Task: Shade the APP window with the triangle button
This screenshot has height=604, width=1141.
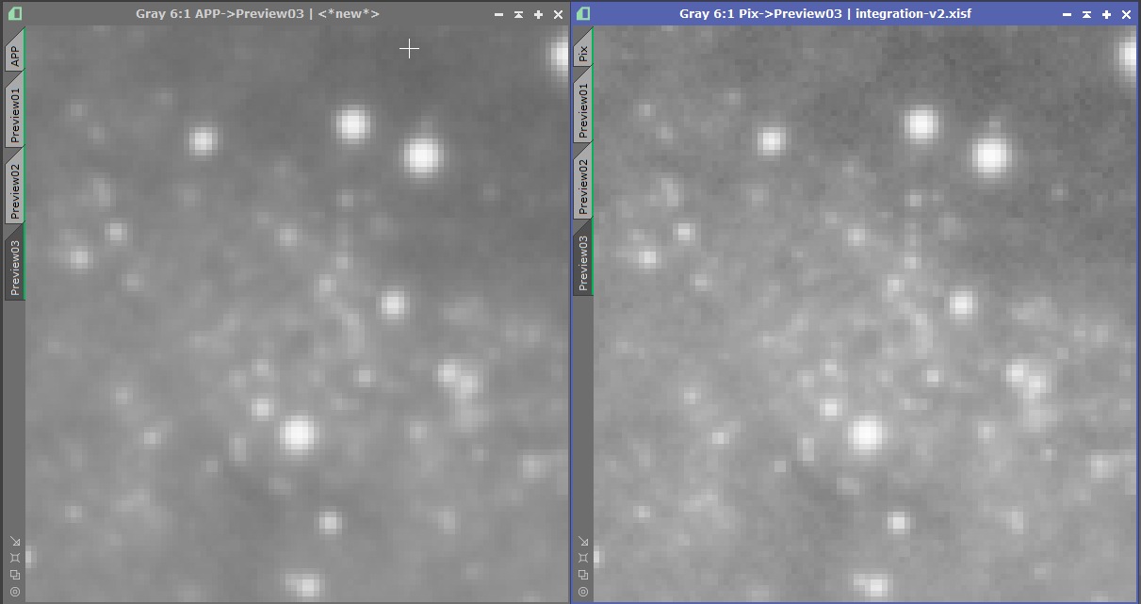Action: [518, 14]
